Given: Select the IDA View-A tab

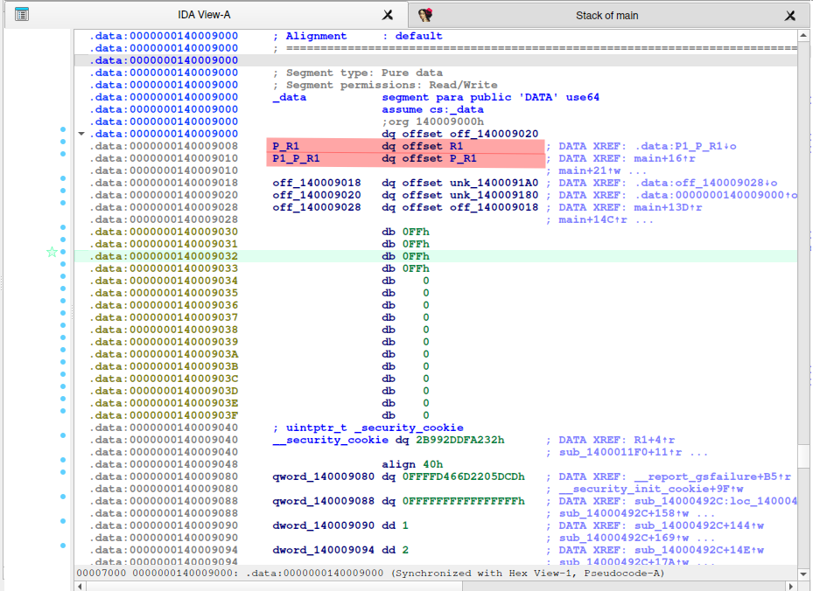Looking at the screenshot, I should (202, 15).
